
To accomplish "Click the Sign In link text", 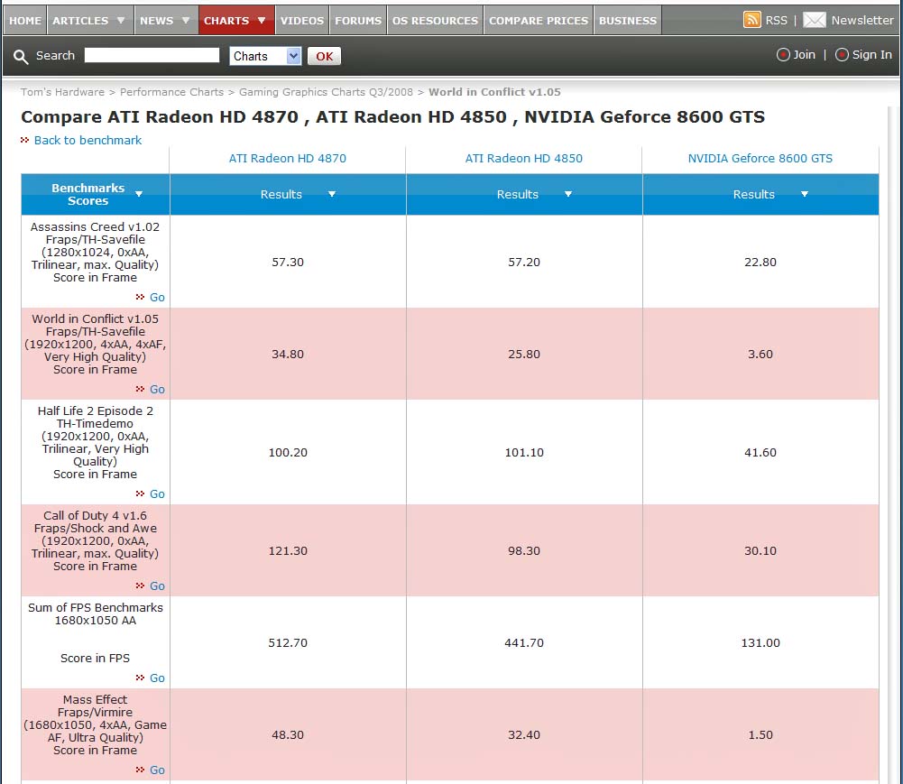I will [872, 55].
